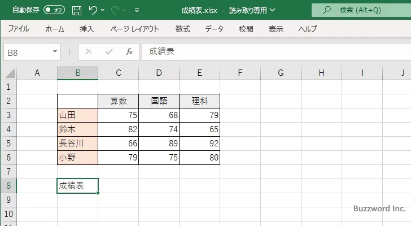Viewport: 411px width, 226px height.
Task: Open Customize Quick Access Toolbar dropdown
Action: (x=137, y=10)
